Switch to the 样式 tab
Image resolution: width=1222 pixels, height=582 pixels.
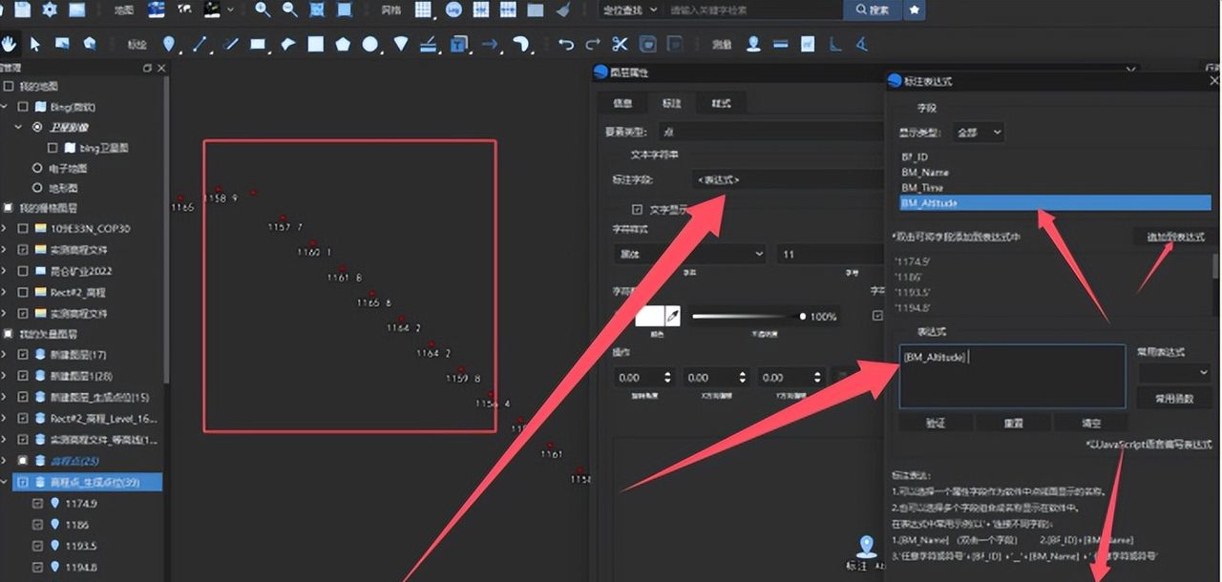[720, 103]
